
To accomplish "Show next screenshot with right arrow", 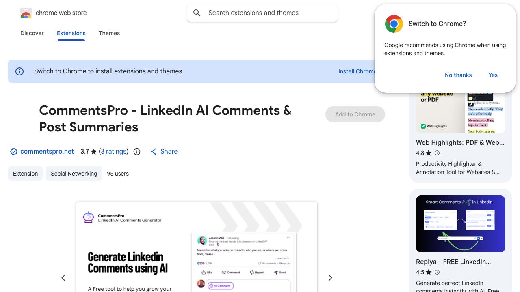I will click(330, 278).
